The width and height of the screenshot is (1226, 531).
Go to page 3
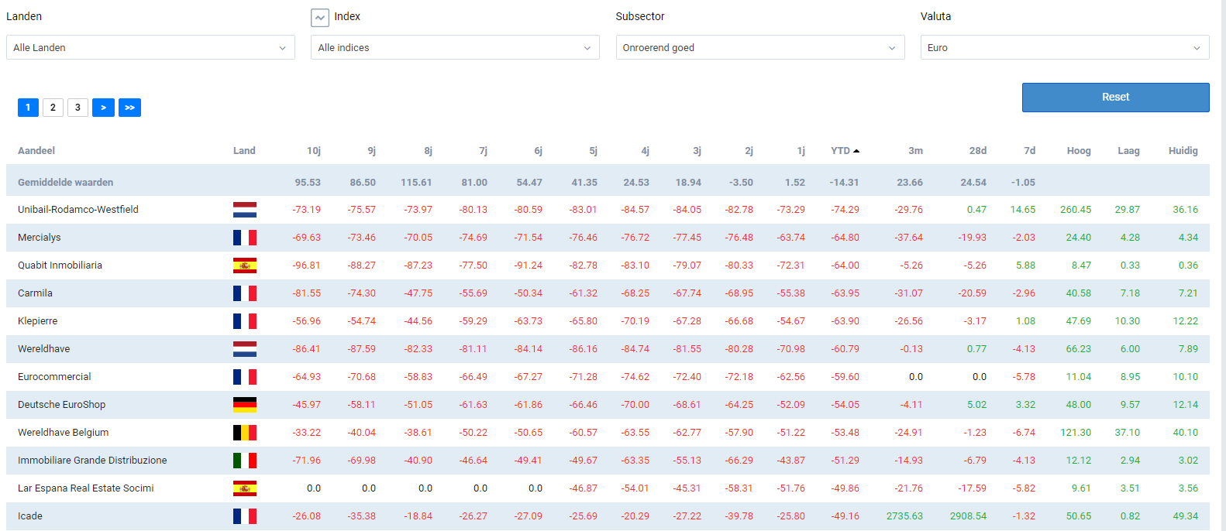pos(77,108)
